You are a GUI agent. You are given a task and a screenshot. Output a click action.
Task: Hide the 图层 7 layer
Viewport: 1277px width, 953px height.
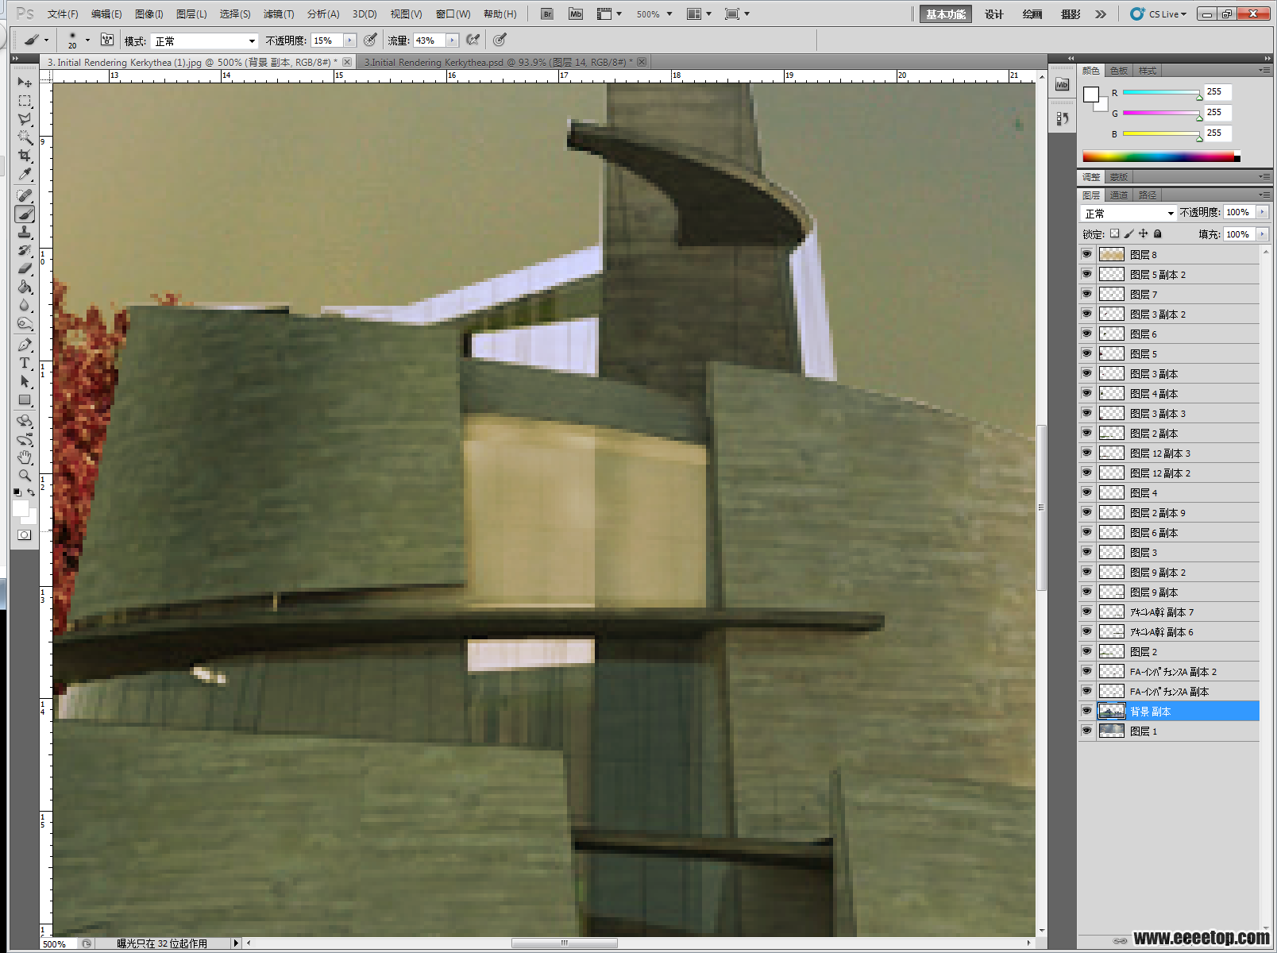coord(1086,294)
